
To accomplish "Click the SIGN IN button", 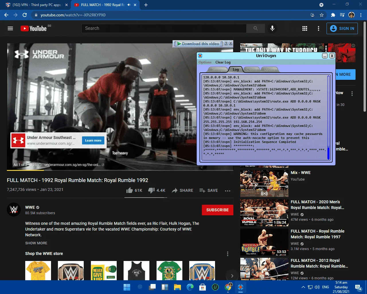I will [x=342, y=28].
